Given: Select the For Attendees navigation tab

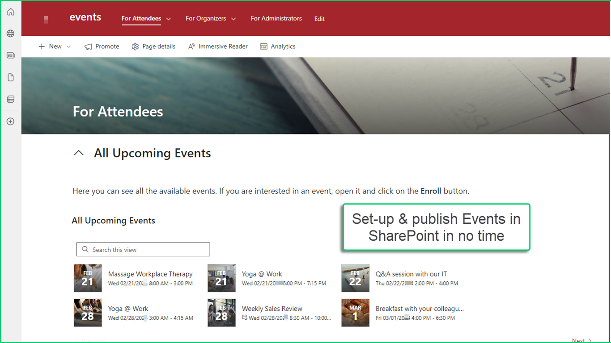Looking at the screenshot, I should coord(141,18).
